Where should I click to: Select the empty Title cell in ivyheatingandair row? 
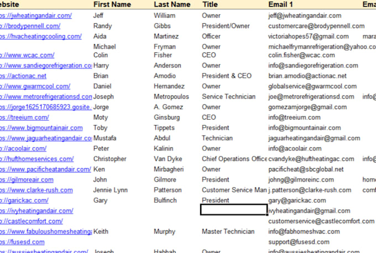pyautogui.click(x=234, y=209)
